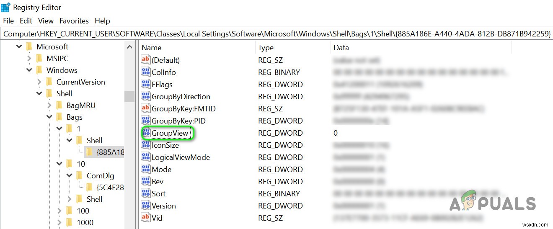
Task: Click the GroupView data value 0
Action: 336,133
